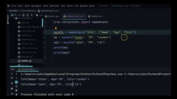177x99 pixels.
Task: Open the File menu
Action: [x=14, y=6]
